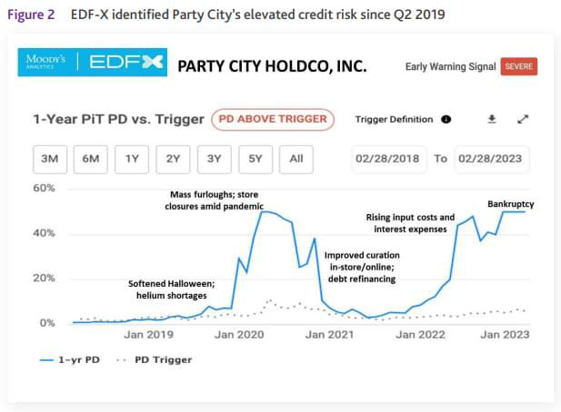
Task: Download the chart using the download icon
Action: (x=492, y=119)
